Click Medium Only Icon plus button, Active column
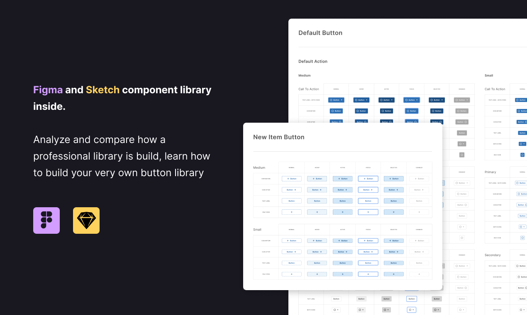Image resolution: width=527 pixels, height=315 pixels. [x=343, y=212]
